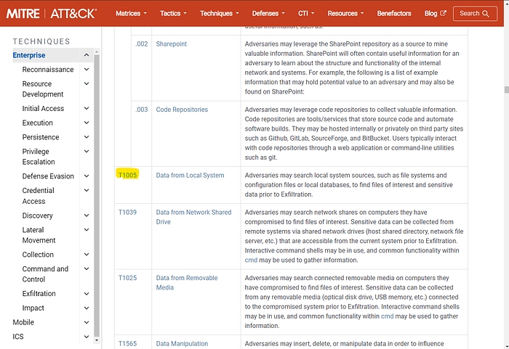Screen dimensions: 509x349
Task: Open the Data from Network Shared Drive link
Action: click(193, 216)
